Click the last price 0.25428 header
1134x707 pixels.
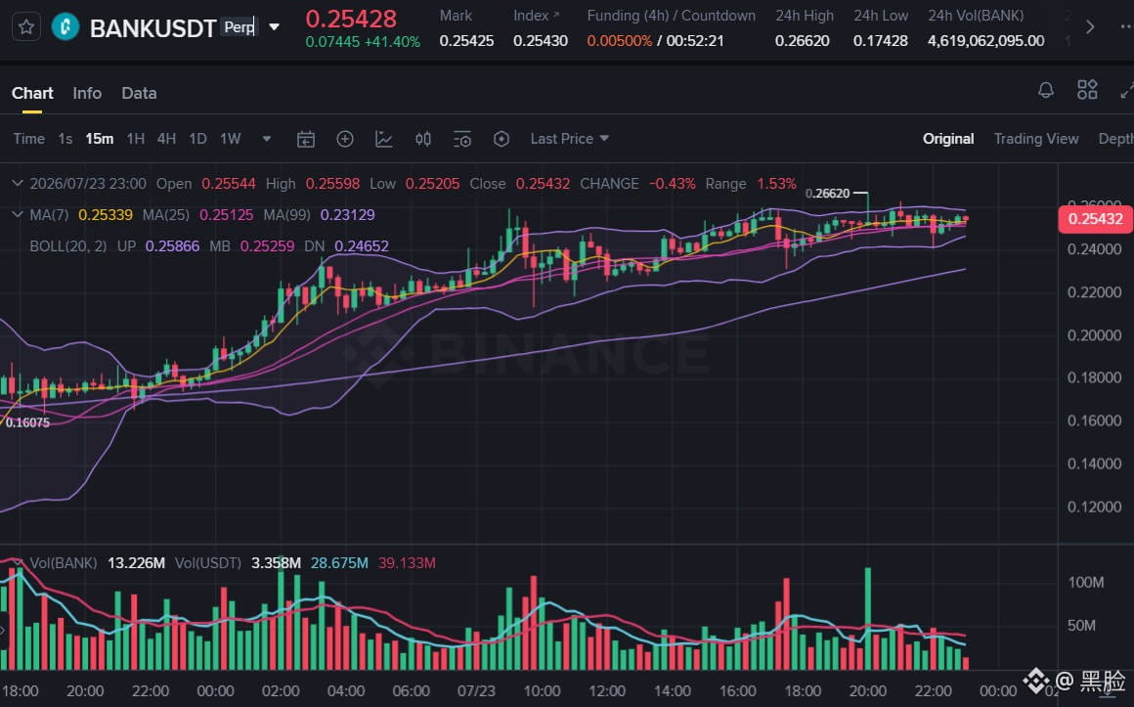[x=351, y=19]
